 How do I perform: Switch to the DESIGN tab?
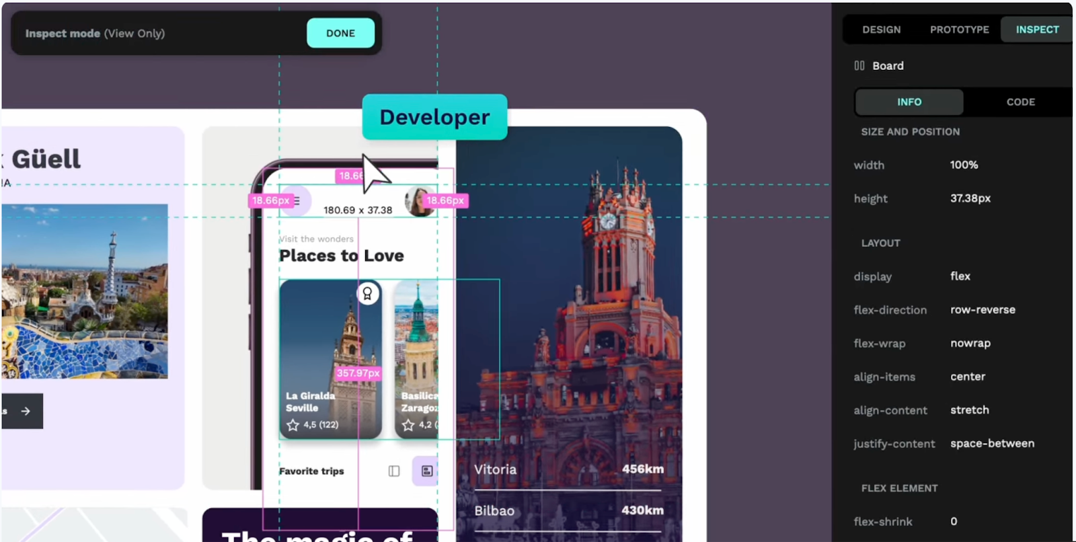pos(881,30)
